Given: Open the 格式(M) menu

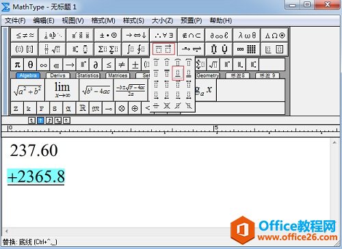Looking at the screenshot, I should [x=103, y=21].
